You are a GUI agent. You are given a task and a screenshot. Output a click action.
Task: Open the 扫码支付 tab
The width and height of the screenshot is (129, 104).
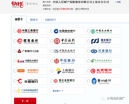click(50, 20)
